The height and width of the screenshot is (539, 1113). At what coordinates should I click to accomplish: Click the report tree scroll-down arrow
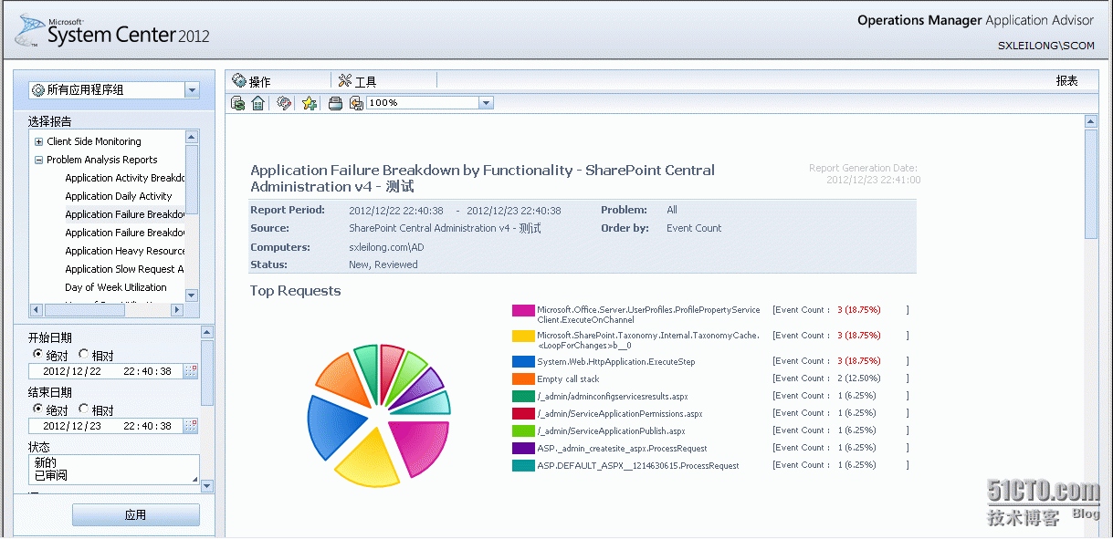pos(192,295)
